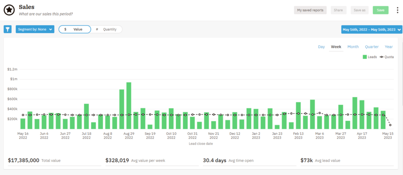Click the $328,019 Avg value per week
The width and height of the screenshot is (403, 175).
[135, 161]
